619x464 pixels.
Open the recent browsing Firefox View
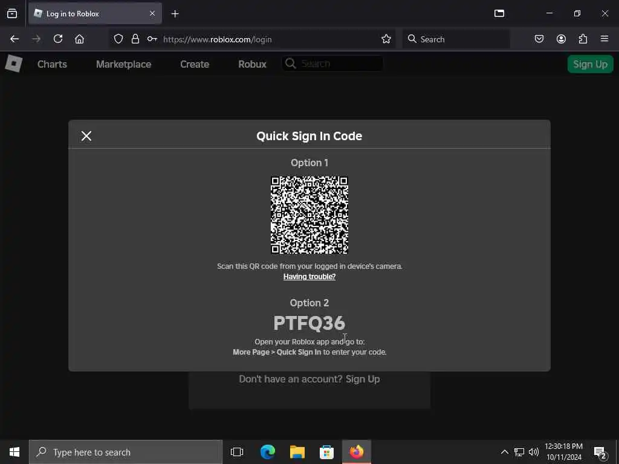(12, 14)
